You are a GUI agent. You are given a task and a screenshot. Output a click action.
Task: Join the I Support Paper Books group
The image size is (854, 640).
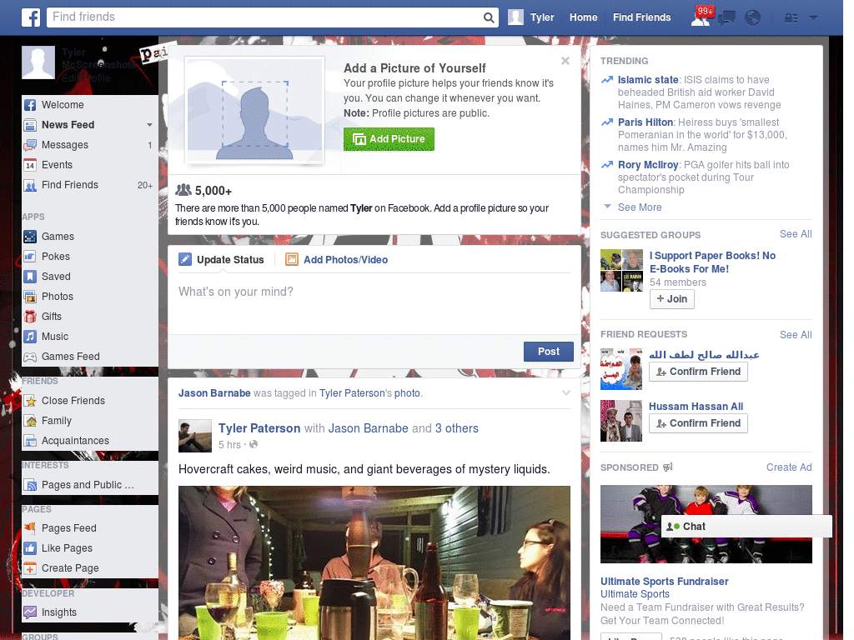tap(672, 299)
